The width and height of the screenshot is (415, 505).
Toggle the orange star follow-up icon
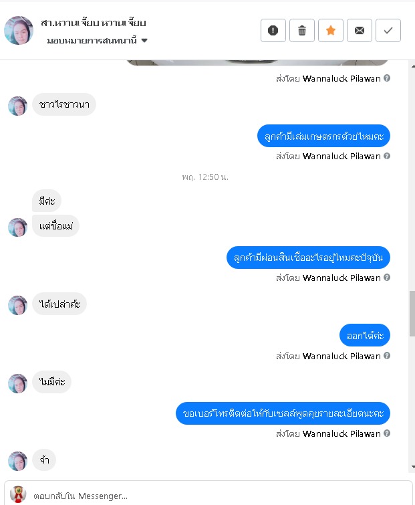pos(330,31)
